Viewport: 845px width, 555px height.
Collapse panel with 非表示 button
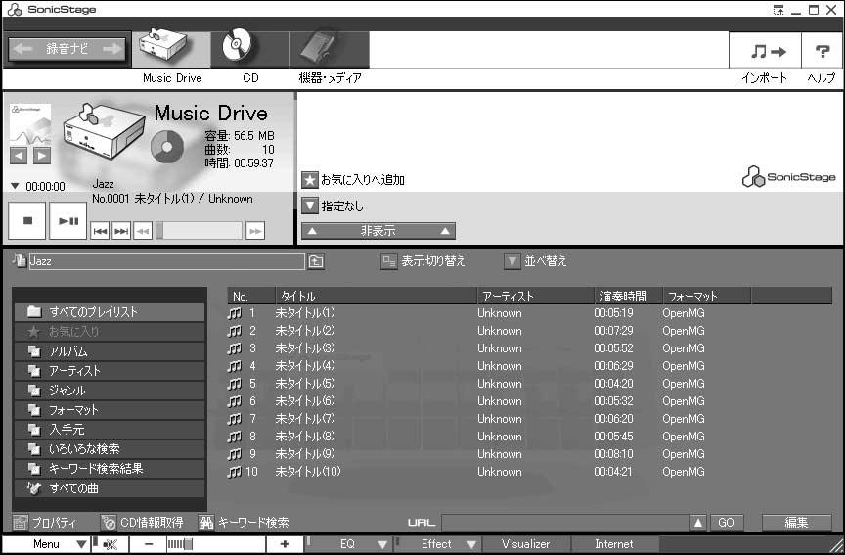point(378,231)
